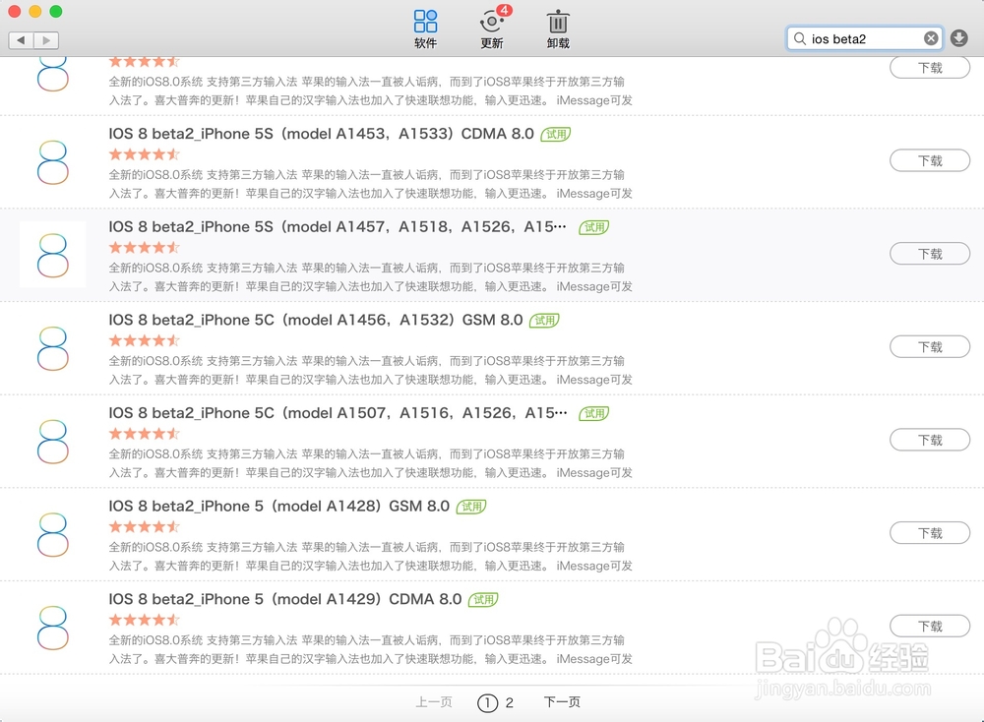Click description text of 5S A1453 CDMA entry
984x722 pixels.
[370, 184]
